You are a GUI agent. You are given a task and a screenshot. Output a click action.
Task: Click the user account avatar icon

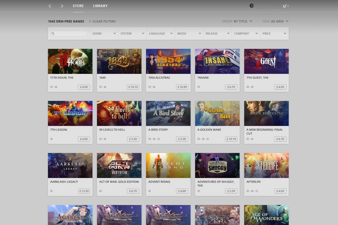pos(252,5)
